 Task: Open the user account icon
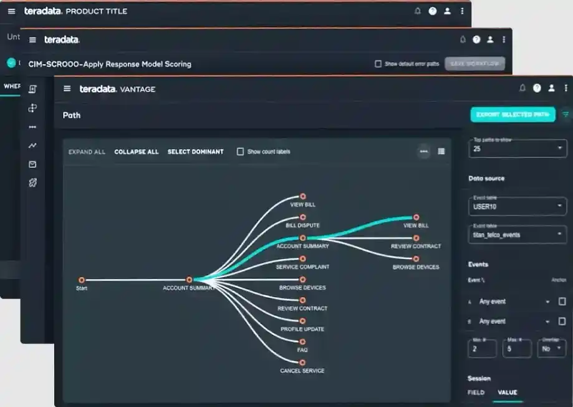(551, 88)
